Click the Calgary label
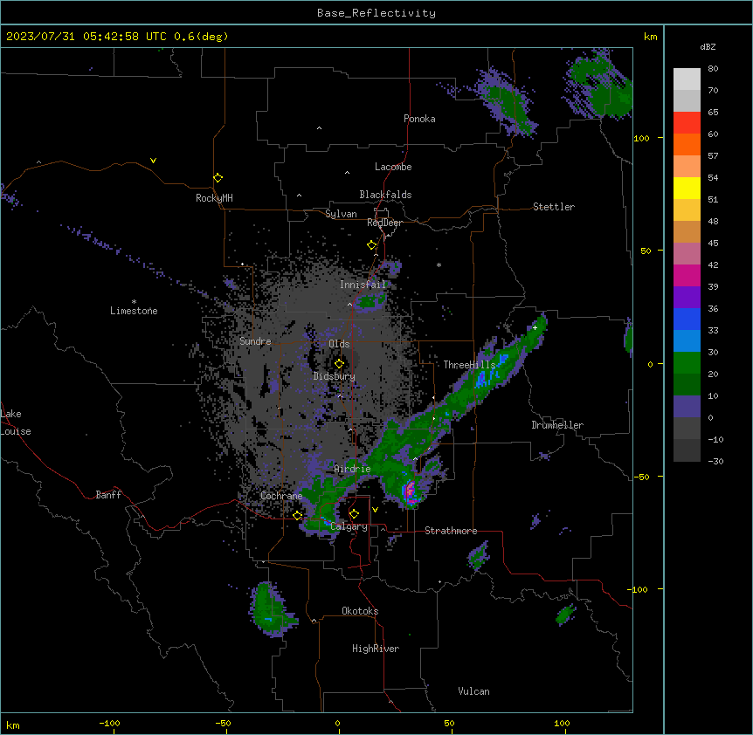The width and height of the screenshot is (753, 735). (349, 526)
